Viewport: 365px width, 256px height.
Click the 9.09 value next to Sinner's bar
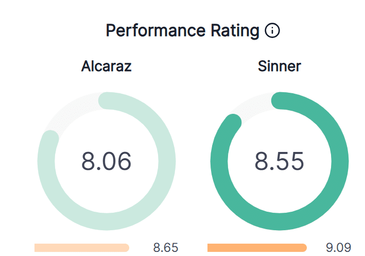click(x=339, y=248)
